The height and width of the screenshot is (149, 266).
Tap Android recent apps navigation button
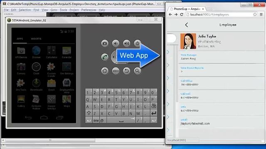pos(59,118)
